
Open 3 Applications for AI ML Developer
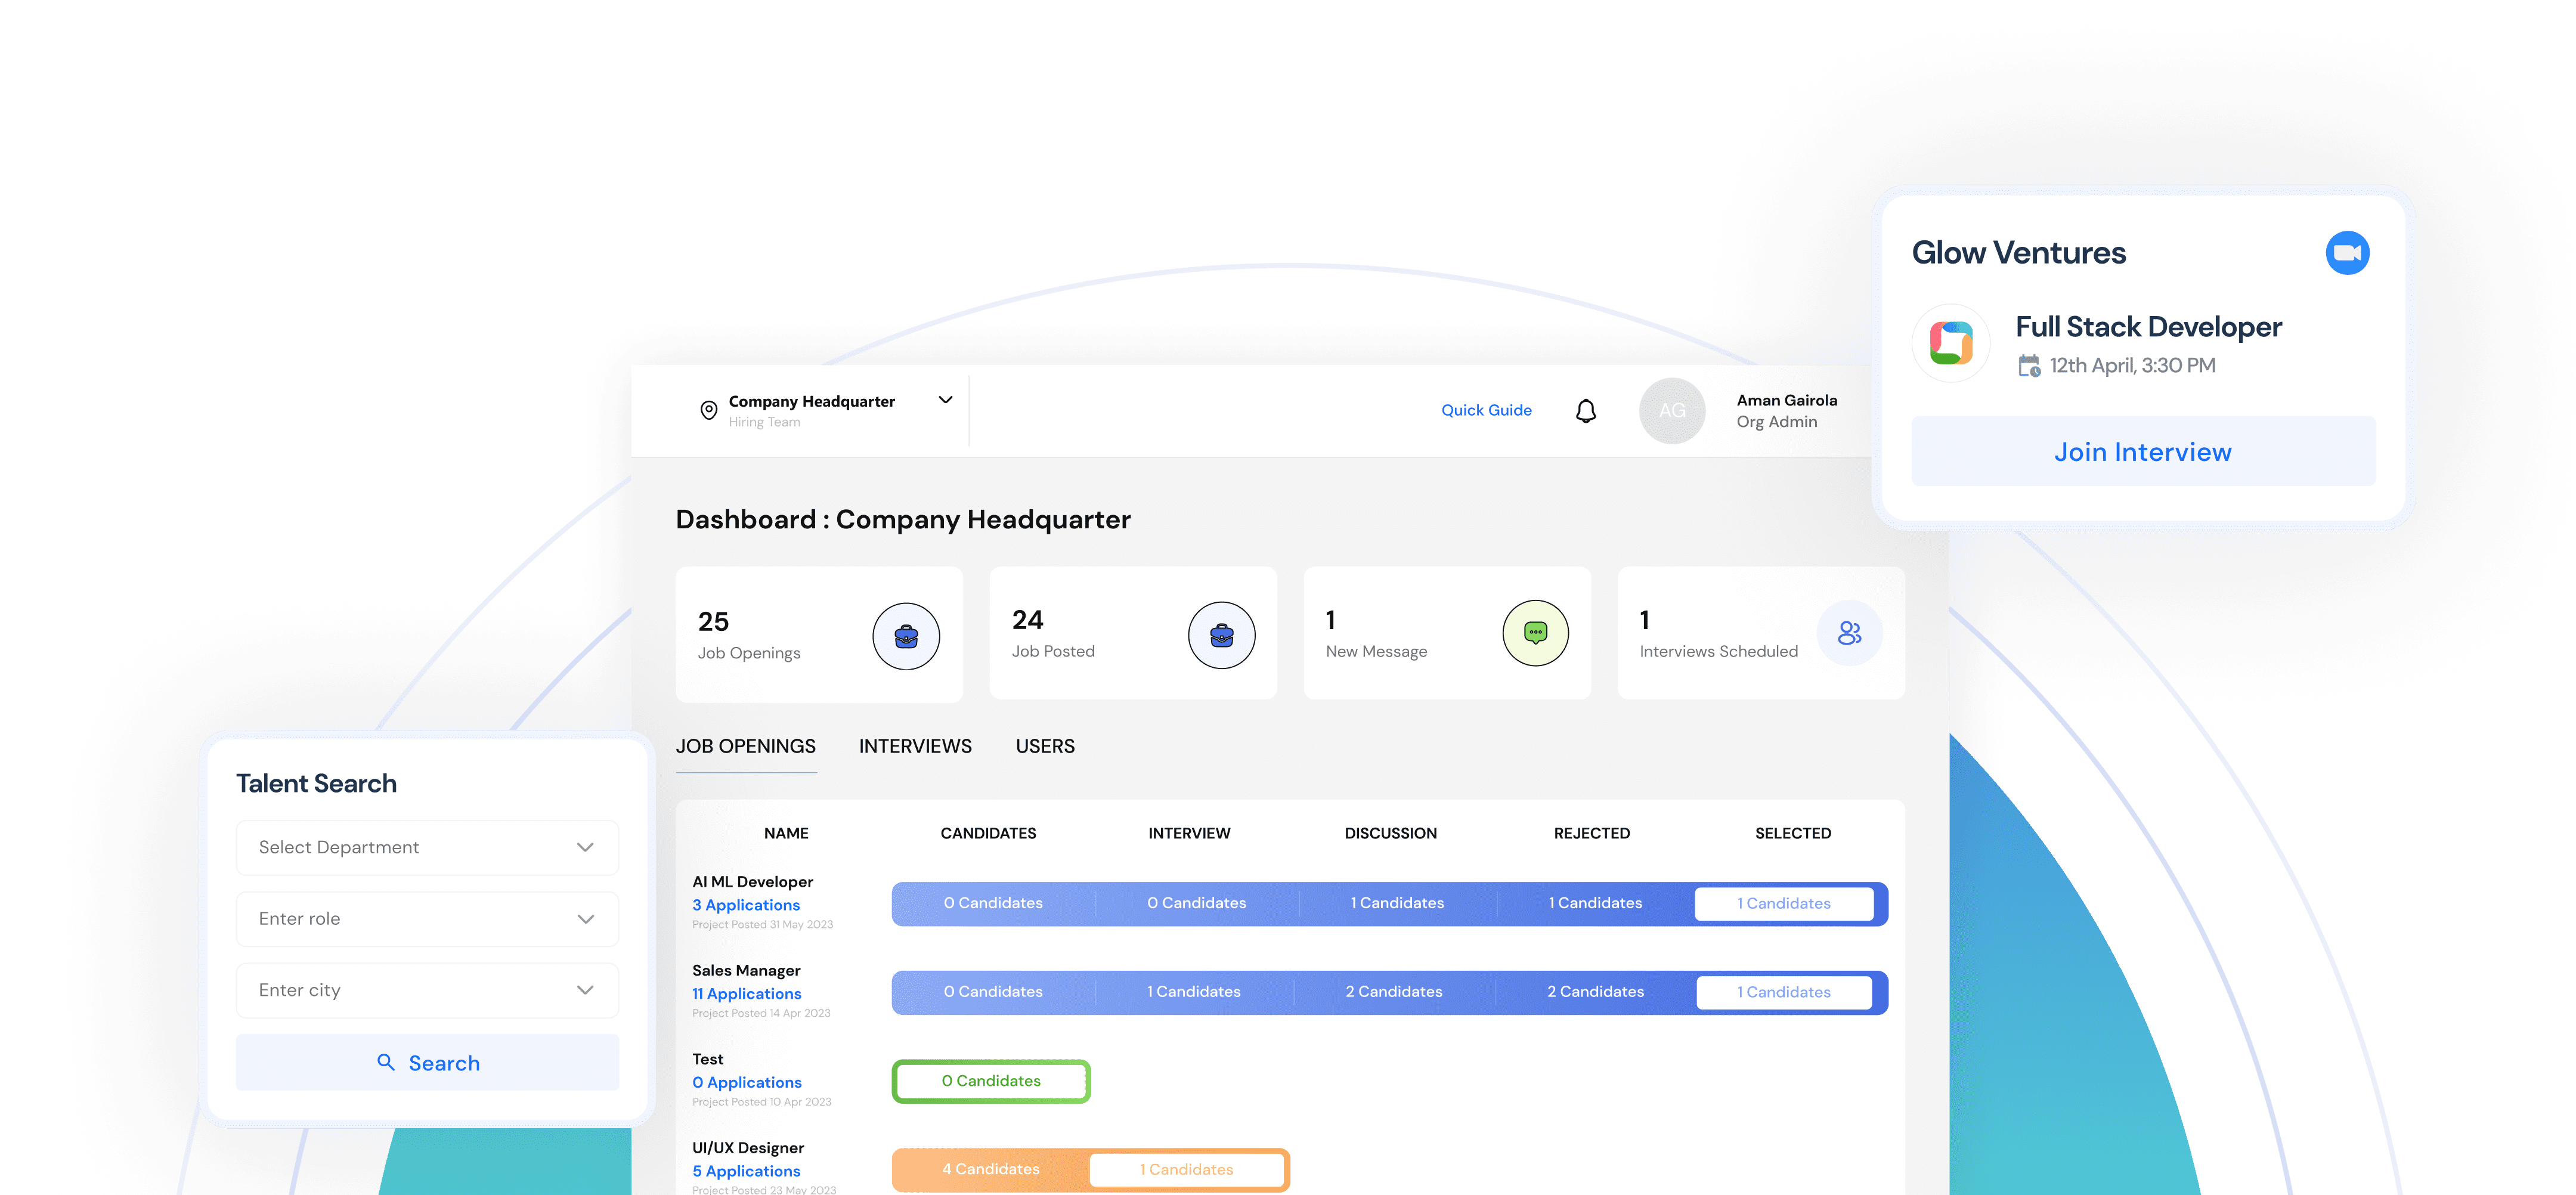tap(746, 905)
